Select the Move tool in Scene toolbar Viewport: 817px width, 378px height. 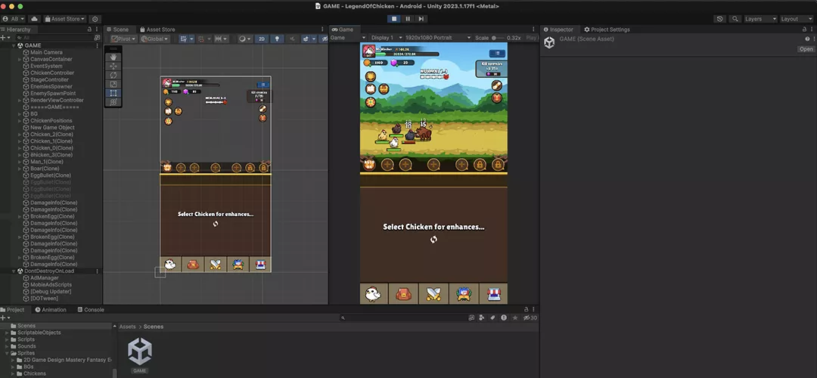click(x=113, y=66)
